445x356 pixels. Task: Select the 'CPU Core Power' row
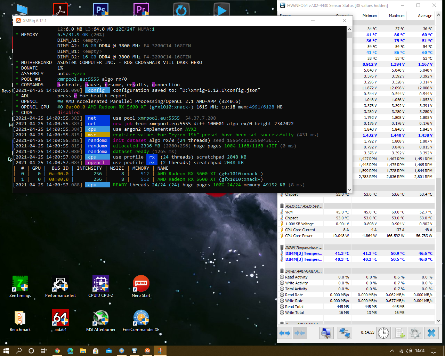[x=357, y=236]
